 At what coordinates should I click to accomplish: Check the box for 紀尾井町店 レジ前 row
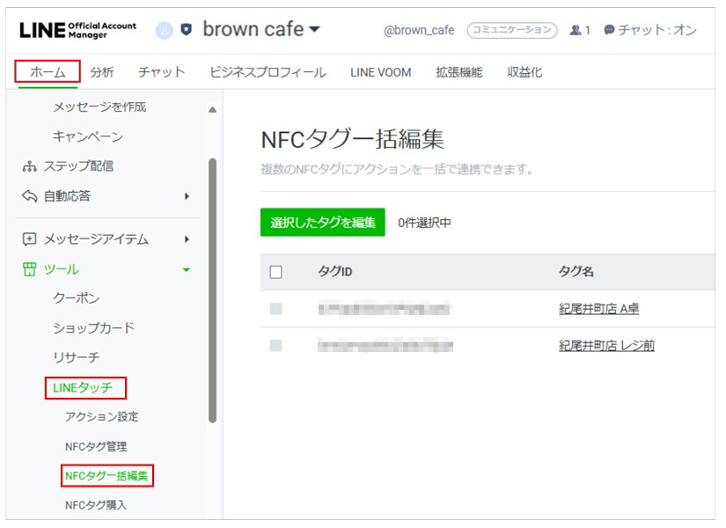point(275,346)
